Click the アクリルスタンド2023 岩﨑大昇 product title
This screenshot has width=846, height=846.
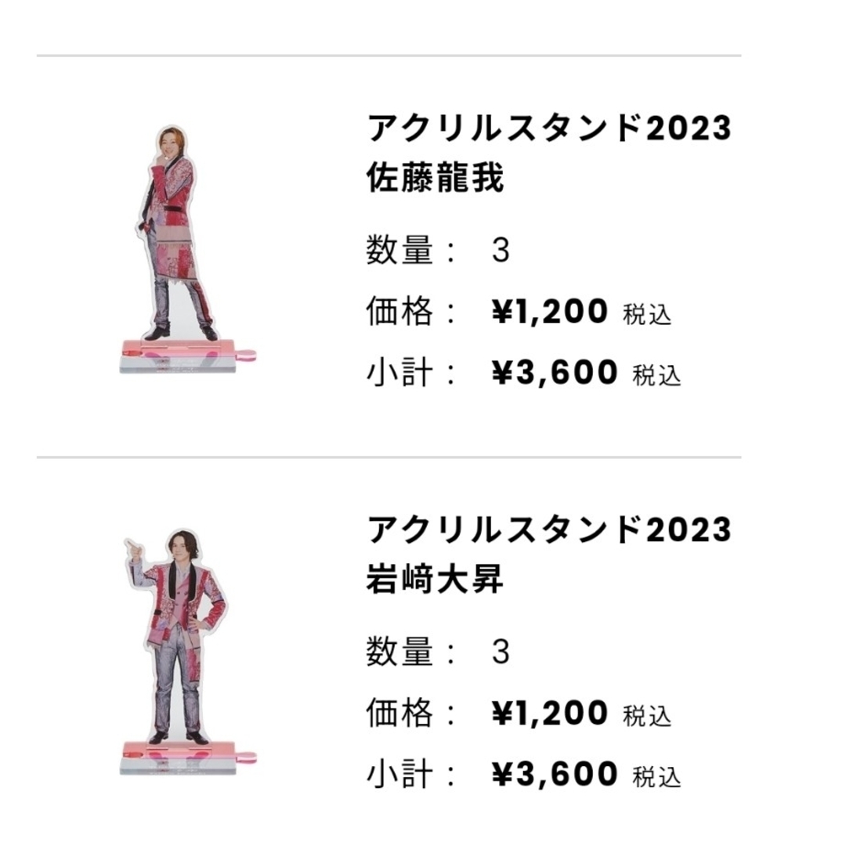click(x=548, y=554)
